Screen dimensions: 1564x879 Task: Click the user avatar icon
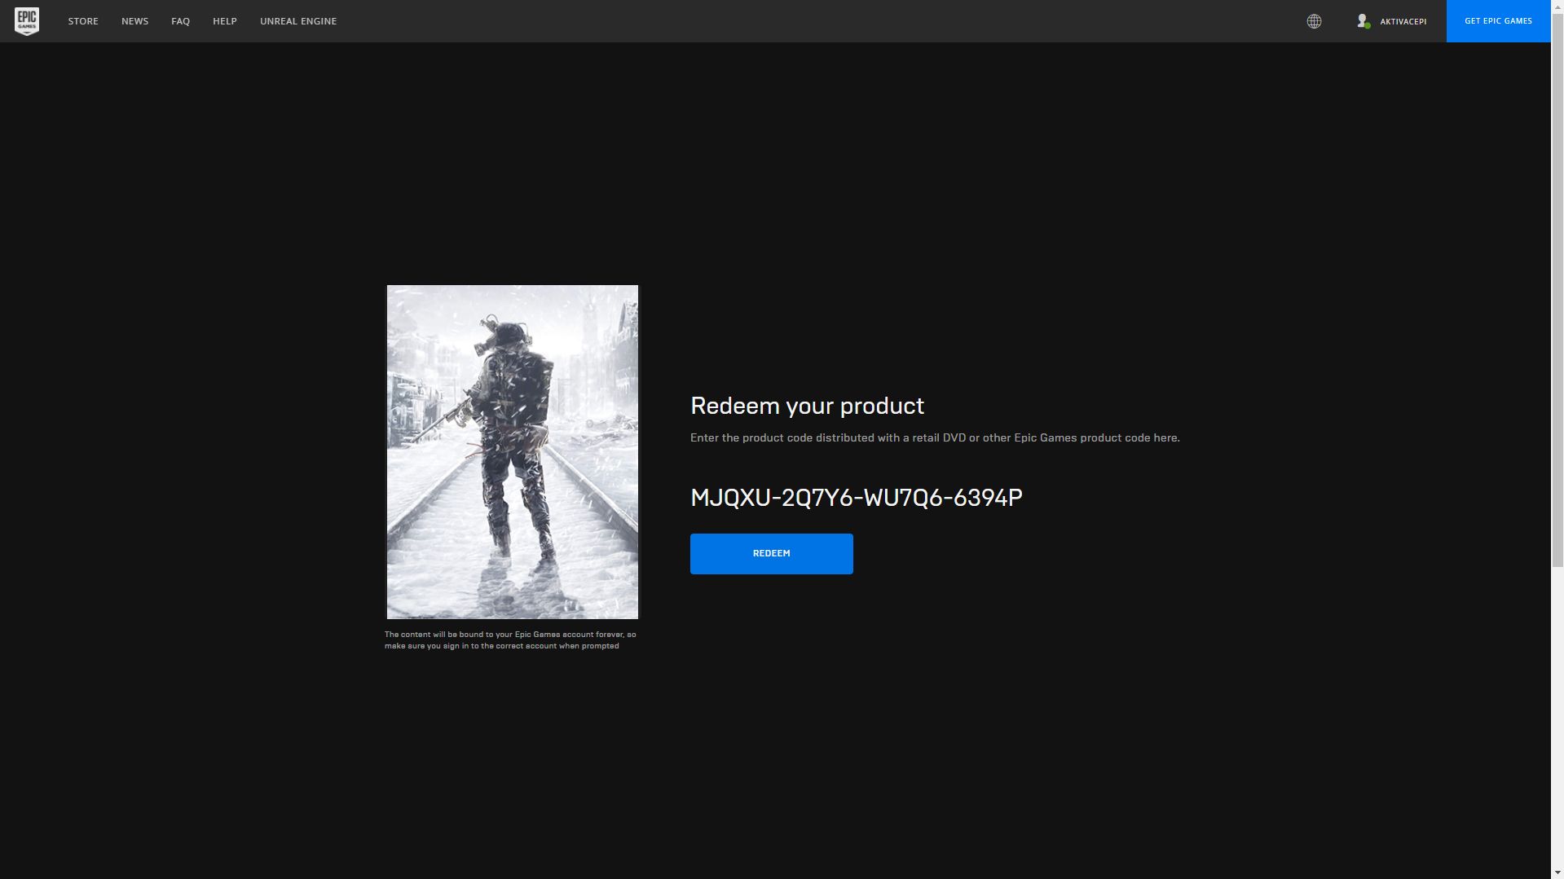coord(1362,20)
